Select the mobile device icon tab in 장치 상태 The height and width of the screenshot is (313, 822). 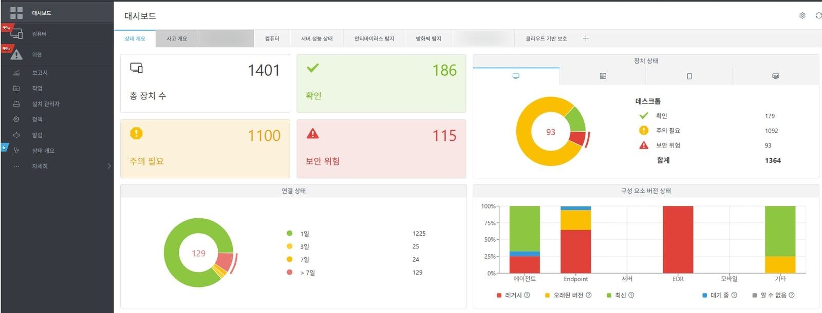coord(689,76)
